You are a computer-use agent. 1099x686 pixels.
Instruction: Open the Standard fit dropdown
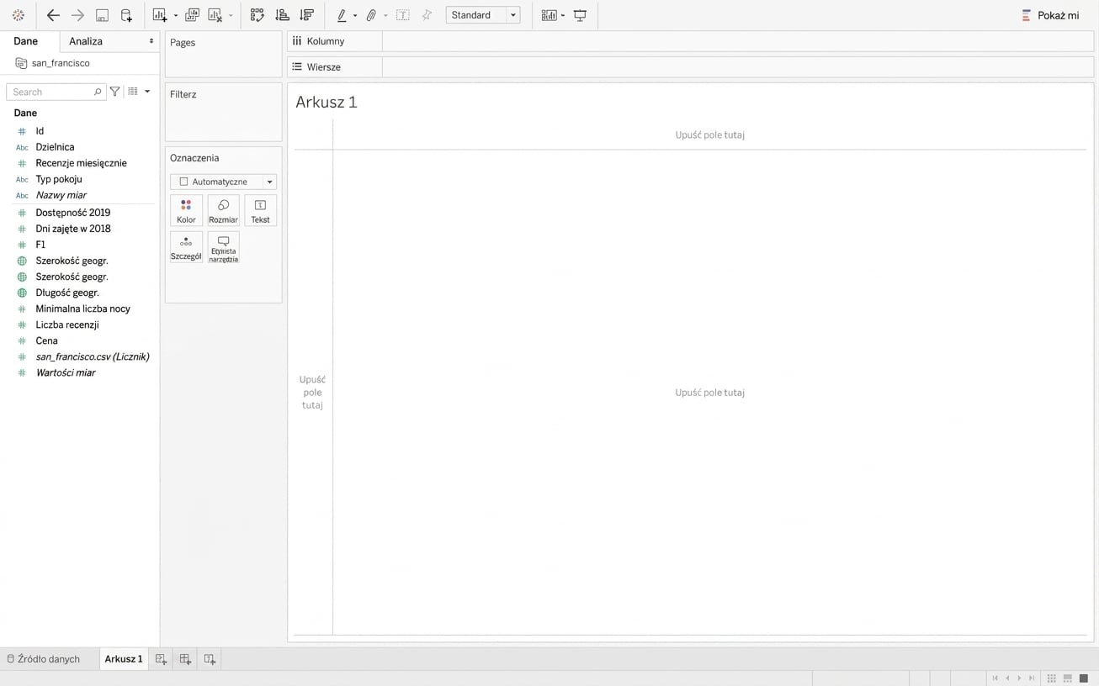483,15
